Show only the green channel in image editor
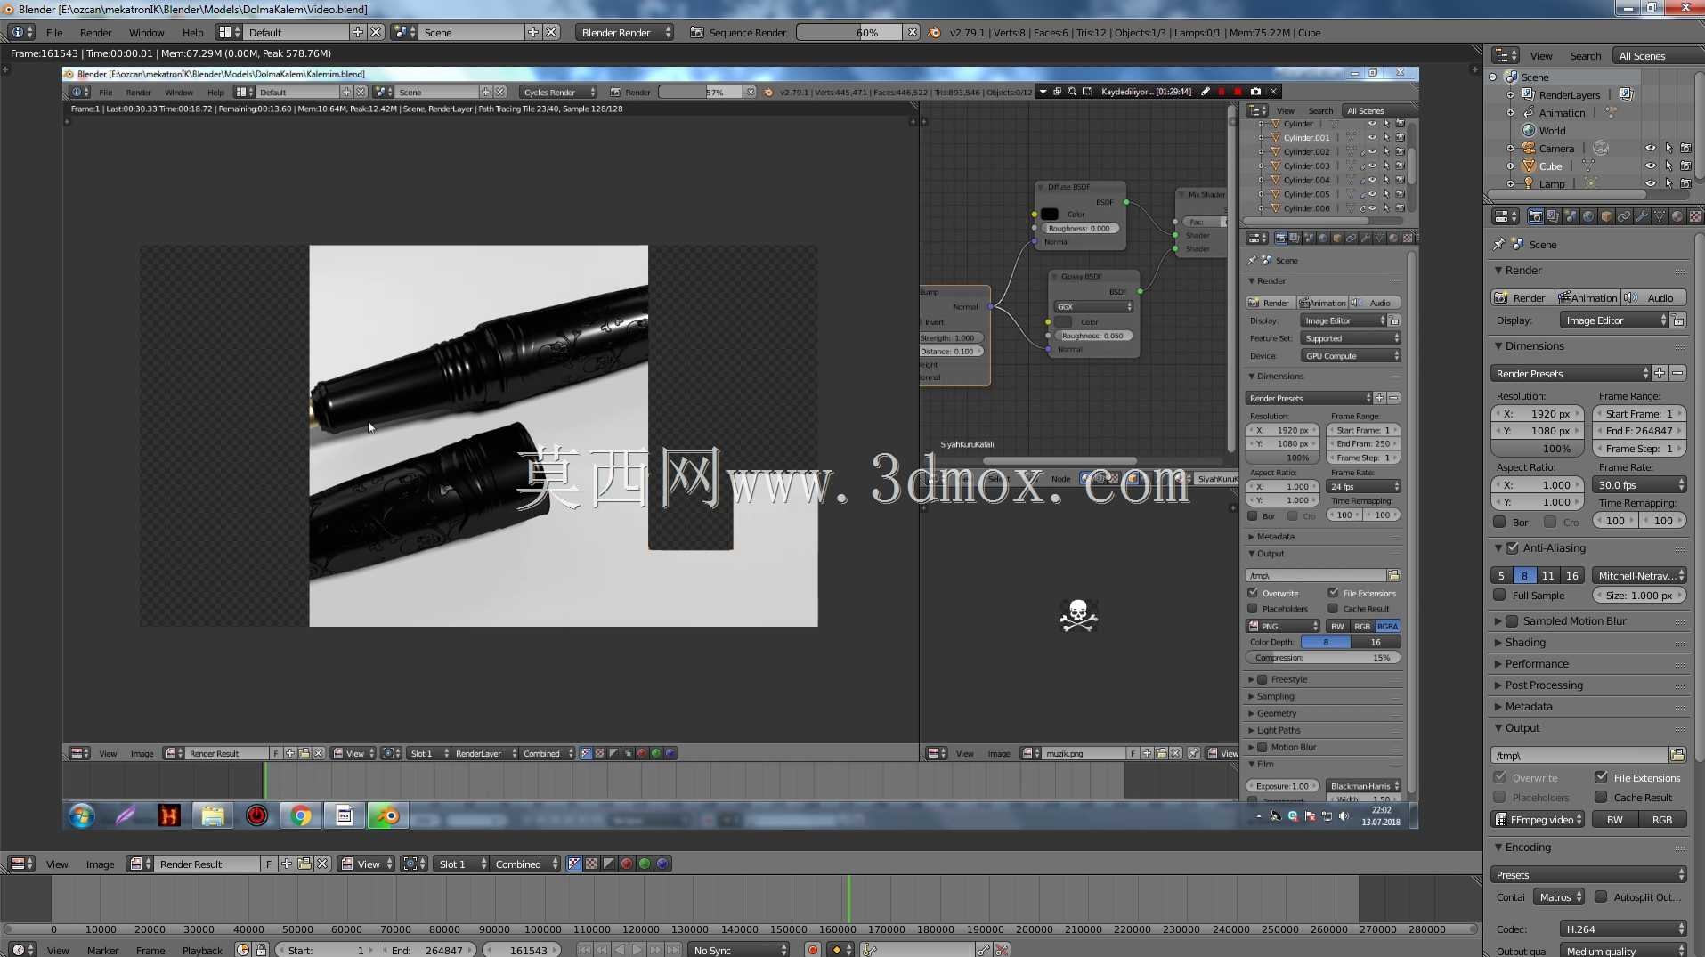 tap(645, 864)
